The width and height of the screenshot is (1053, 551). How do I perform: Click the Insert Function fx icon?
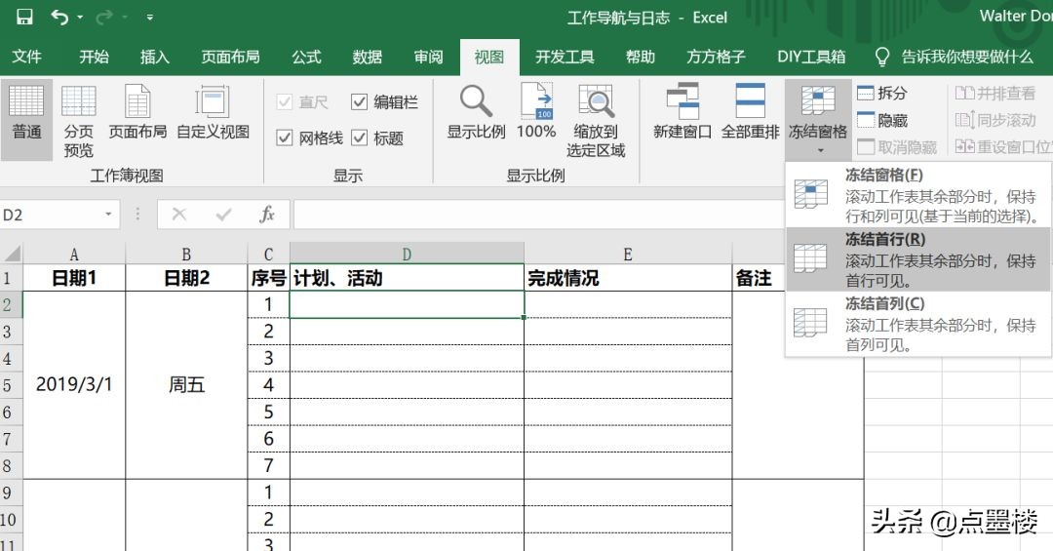pyautogui.click(x=266, y=215)
